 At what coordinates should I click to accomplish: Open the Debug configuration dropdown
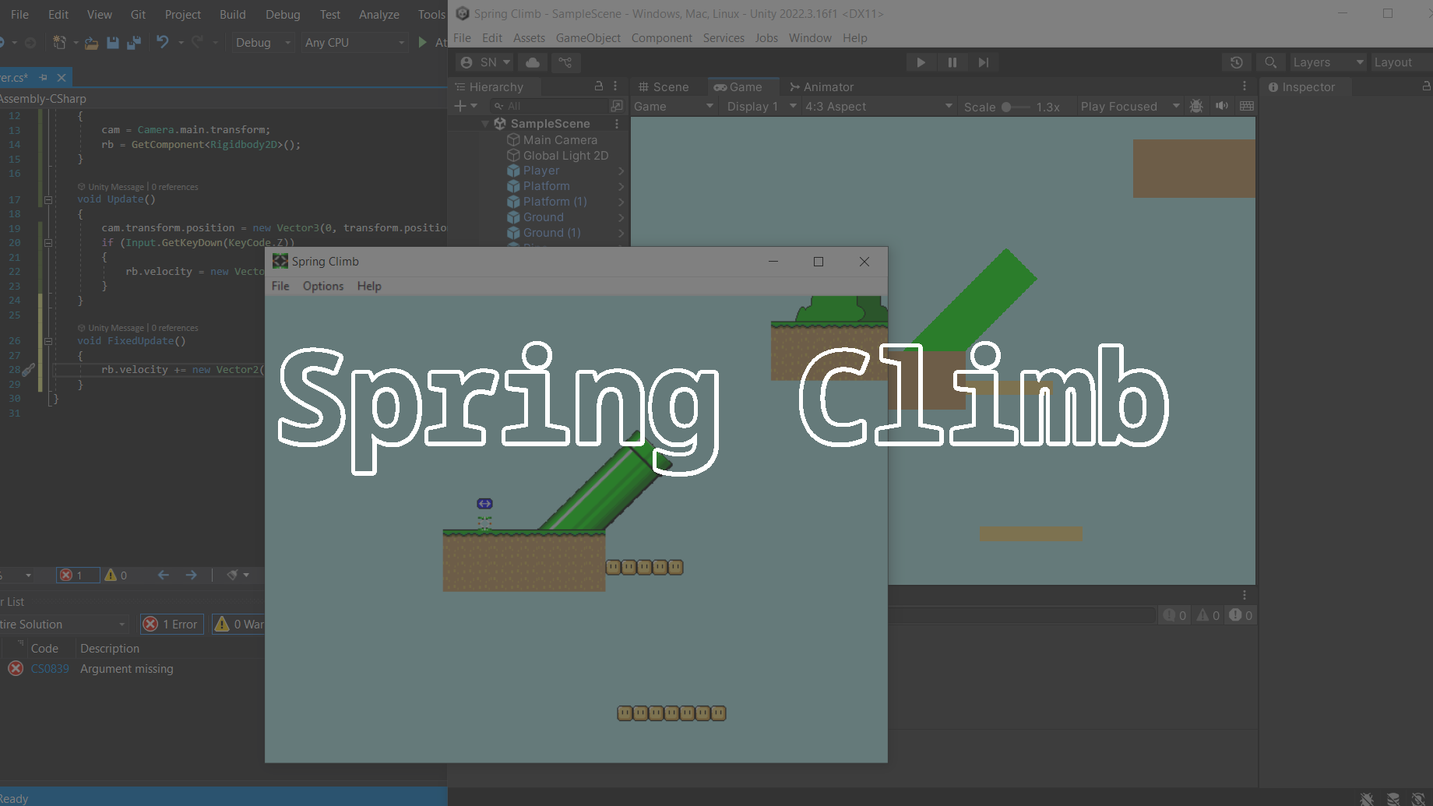point(263,43)
